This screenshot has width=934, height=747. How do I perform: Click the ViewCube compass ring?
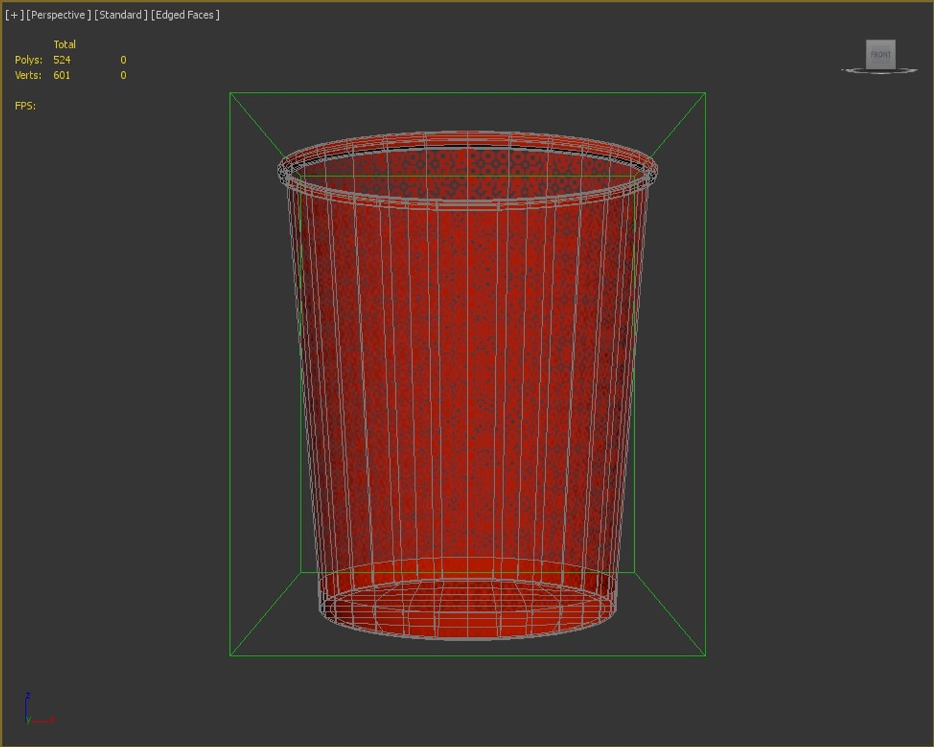tap(879, 71)
